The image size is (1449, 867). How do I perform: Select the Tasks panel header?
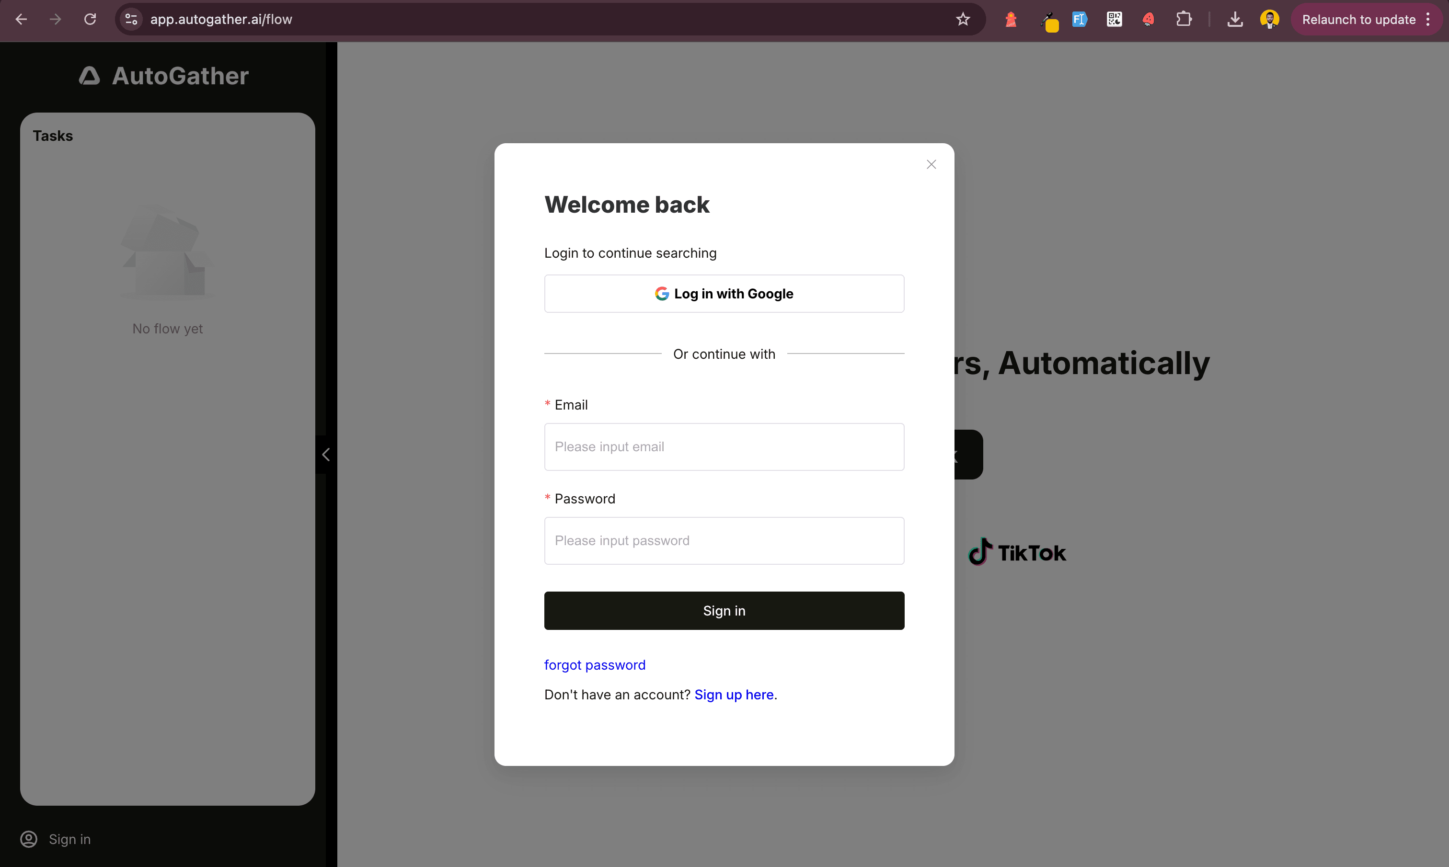click(53, 136)
